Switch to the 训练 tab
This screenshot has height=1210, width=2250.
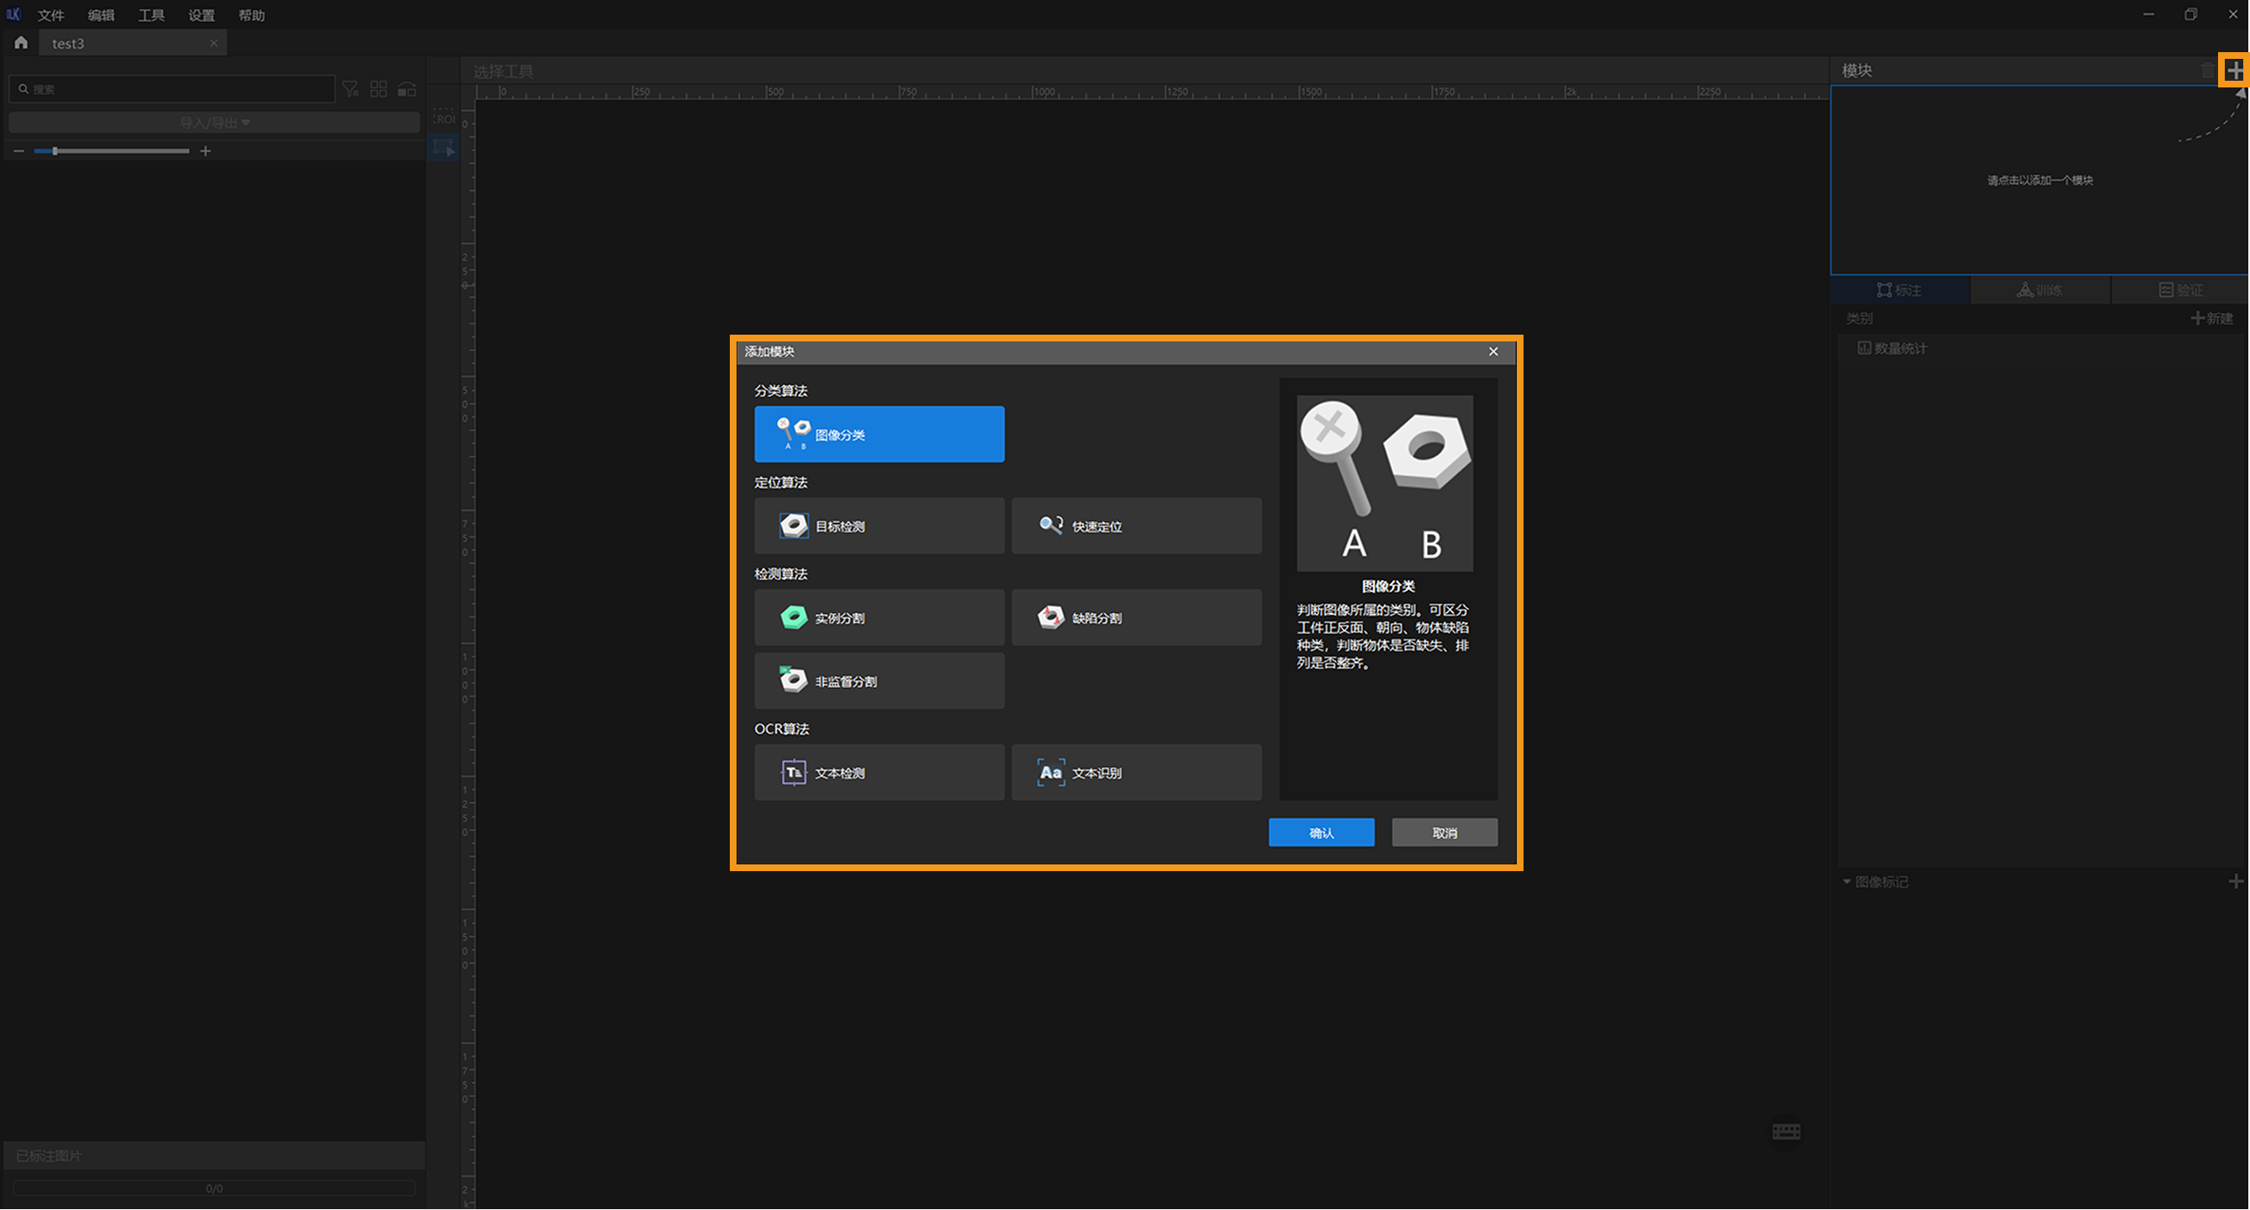click(x=2040, y=290)
